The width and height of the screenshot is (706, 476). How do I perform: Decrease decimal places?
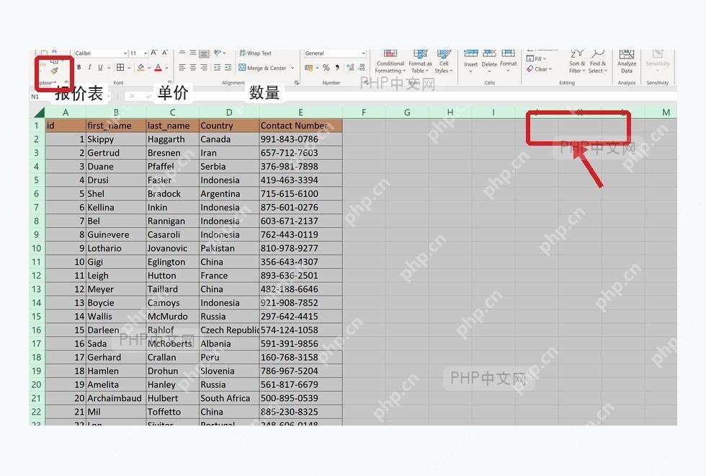point(361,68)
